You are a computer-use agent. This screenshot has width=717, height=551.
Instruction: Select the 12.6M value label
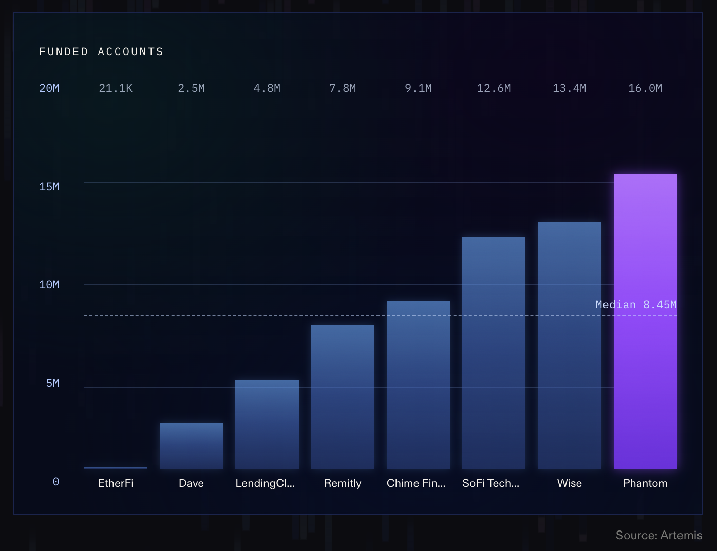[494, 88]
